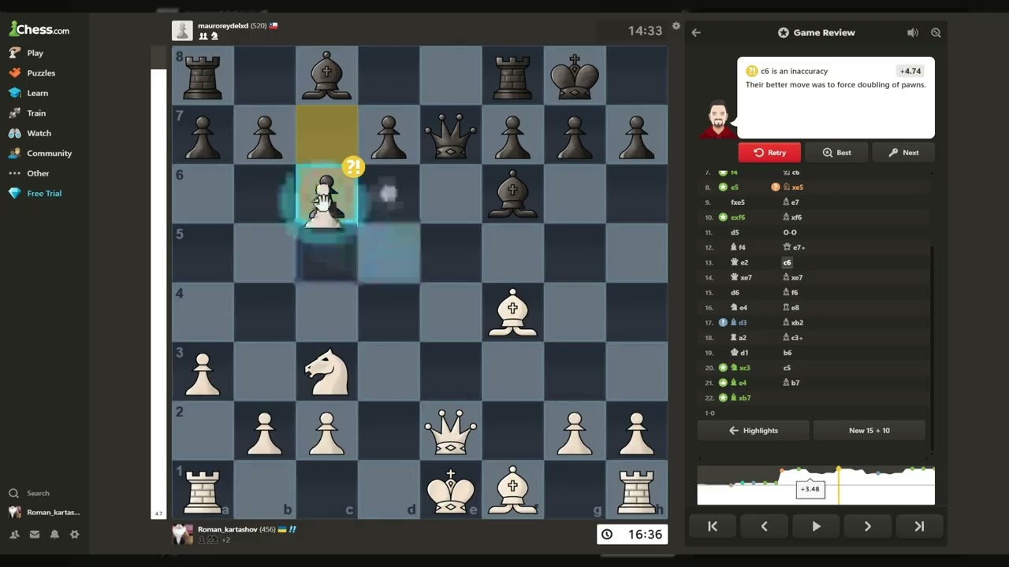Select move 10 exf6 in move list

coord(738,217)
